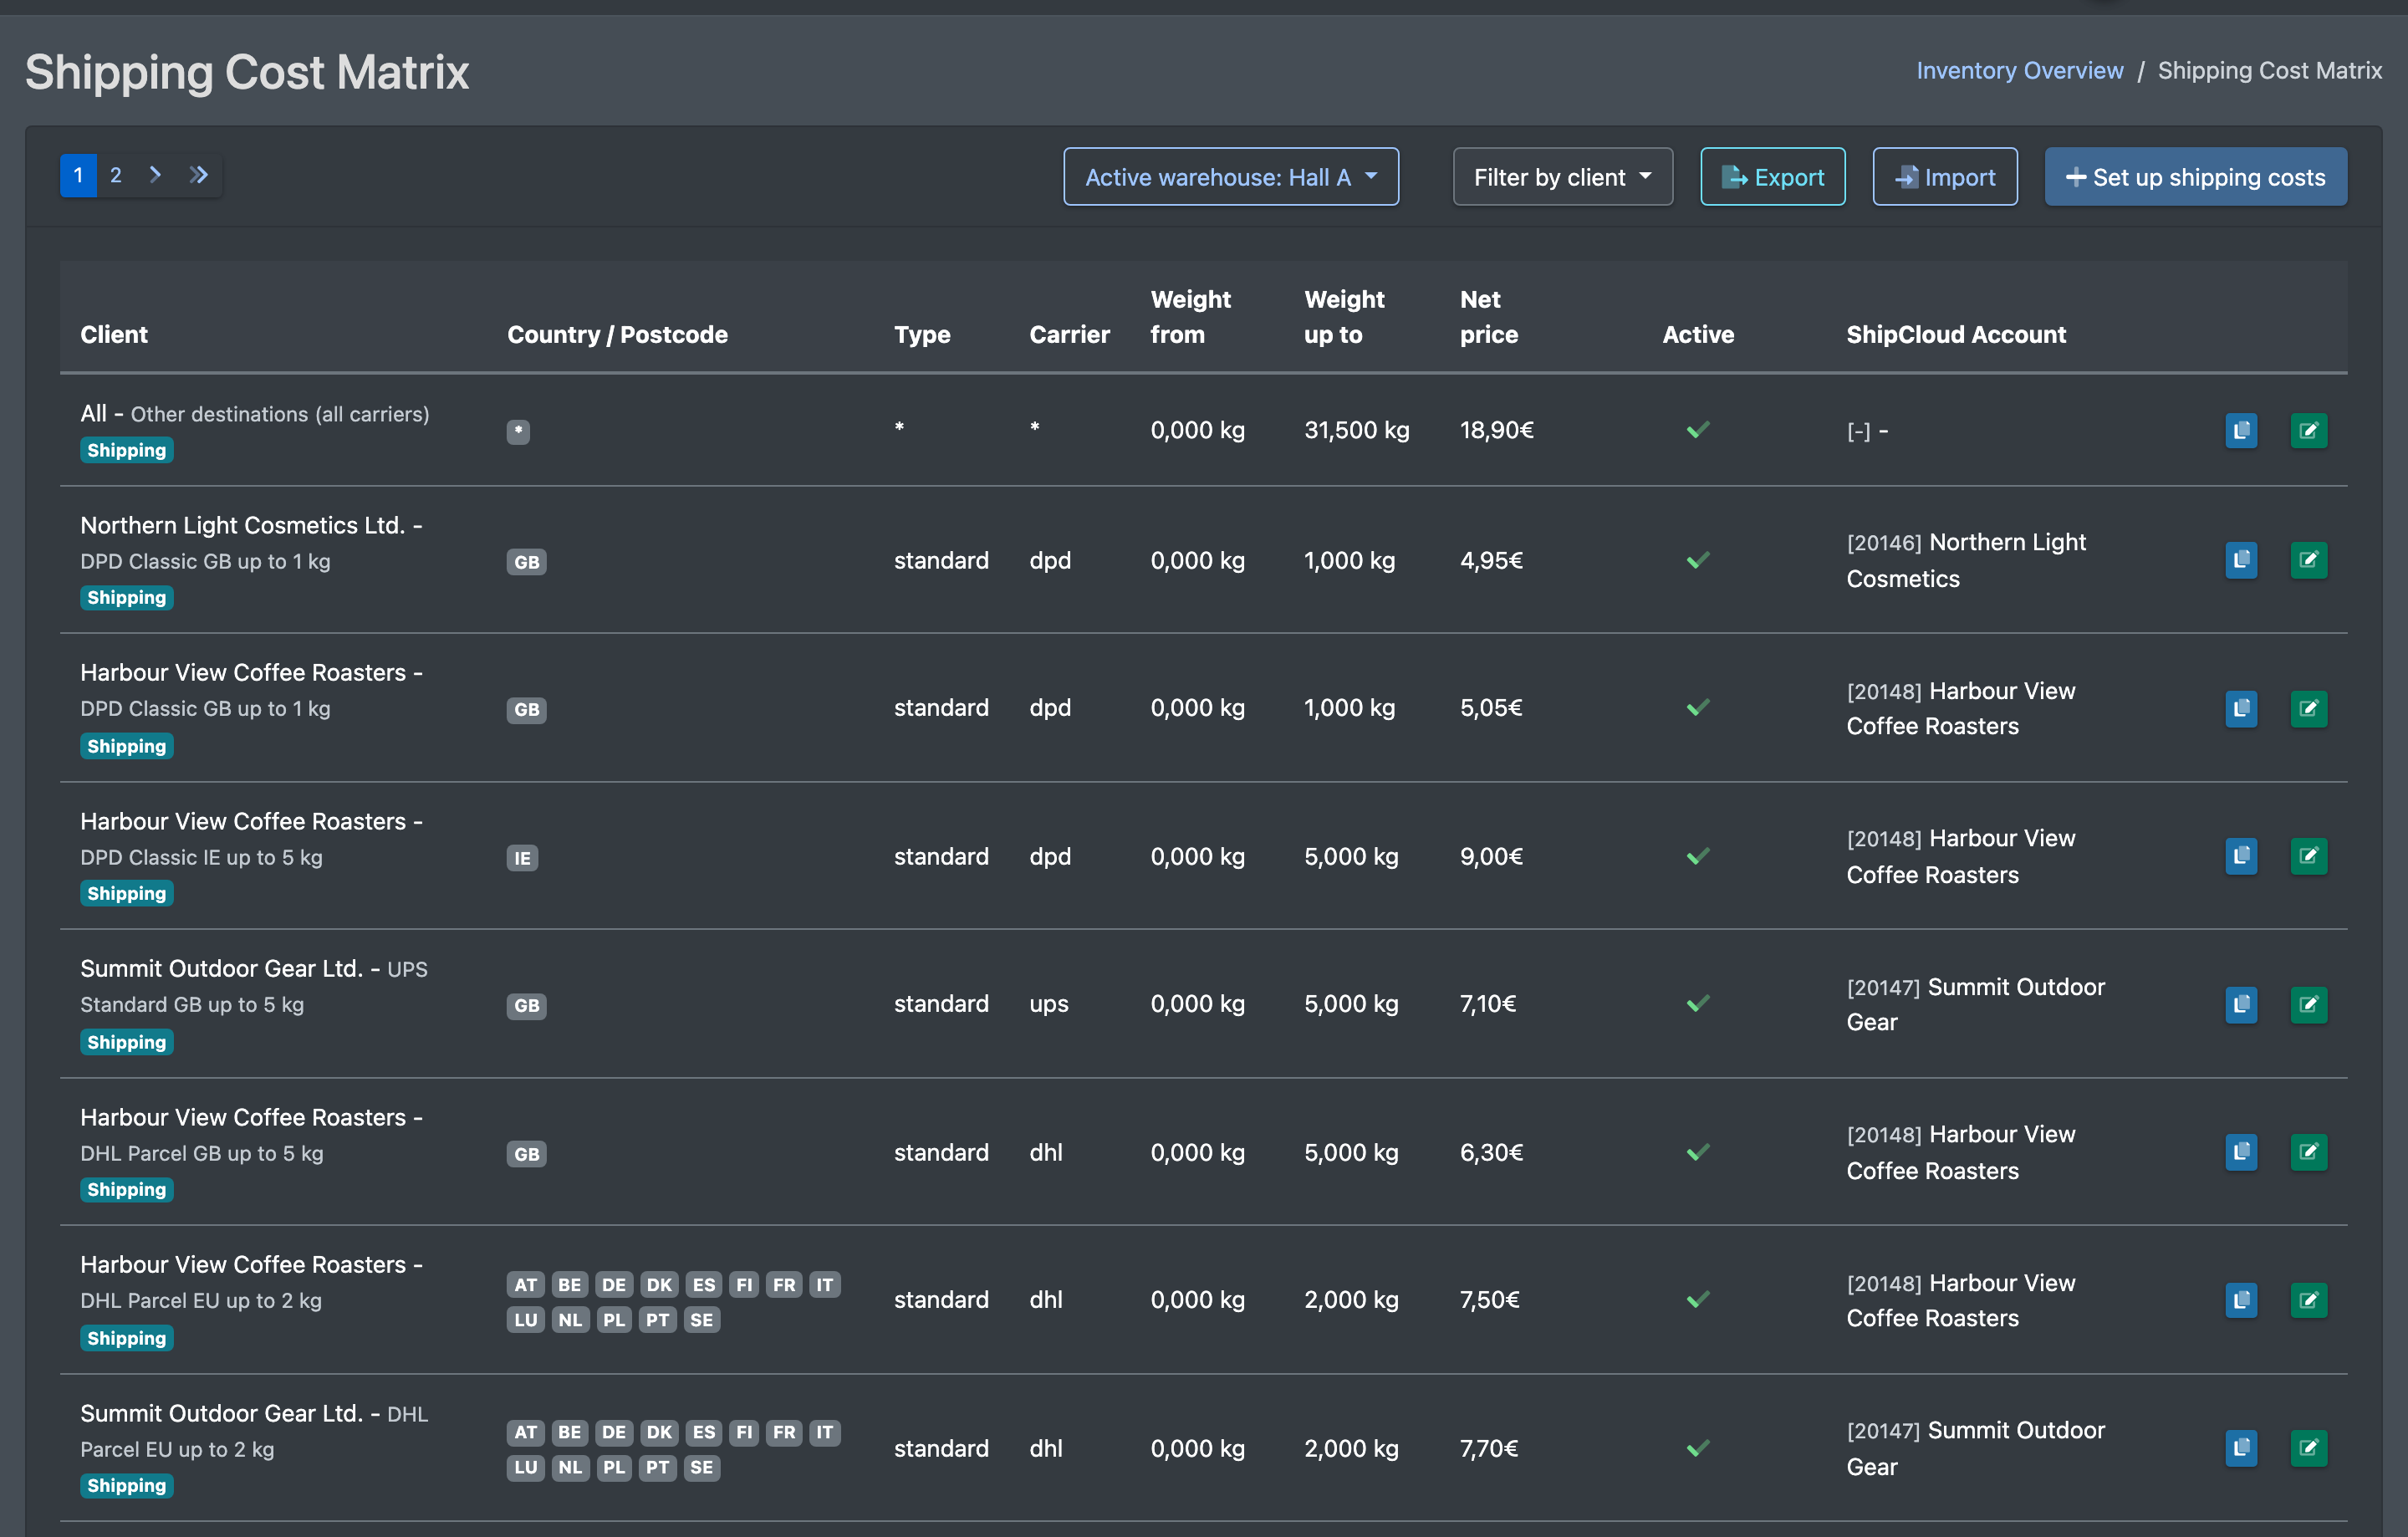Copy Harbour View DHL Parcel GB entry
The width and height of the screenshot is (2408, 1537).
2241,1152
